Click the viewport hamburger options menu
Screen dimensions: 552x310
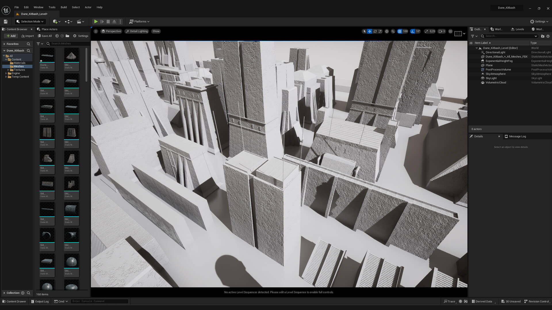[96, 31]
